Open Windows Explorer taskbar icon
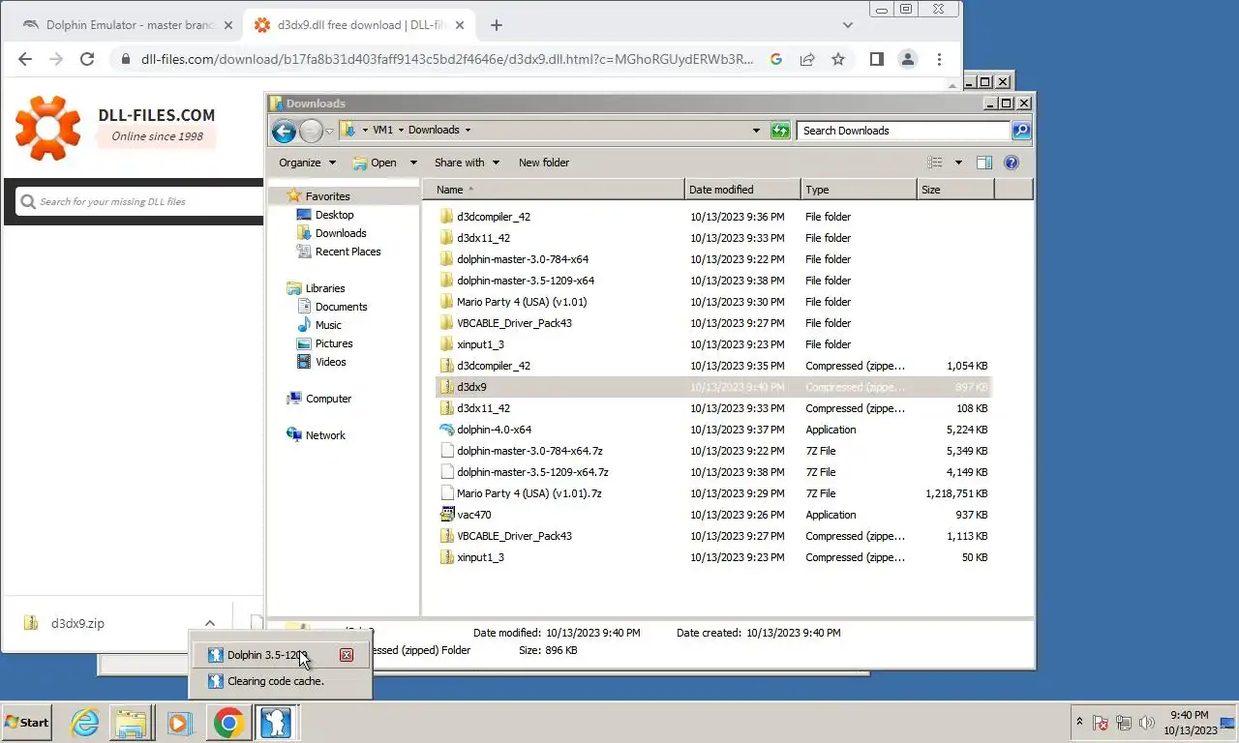Viewport: 1239px width, 743px height. pyautogui.click(x=131, y=723)
